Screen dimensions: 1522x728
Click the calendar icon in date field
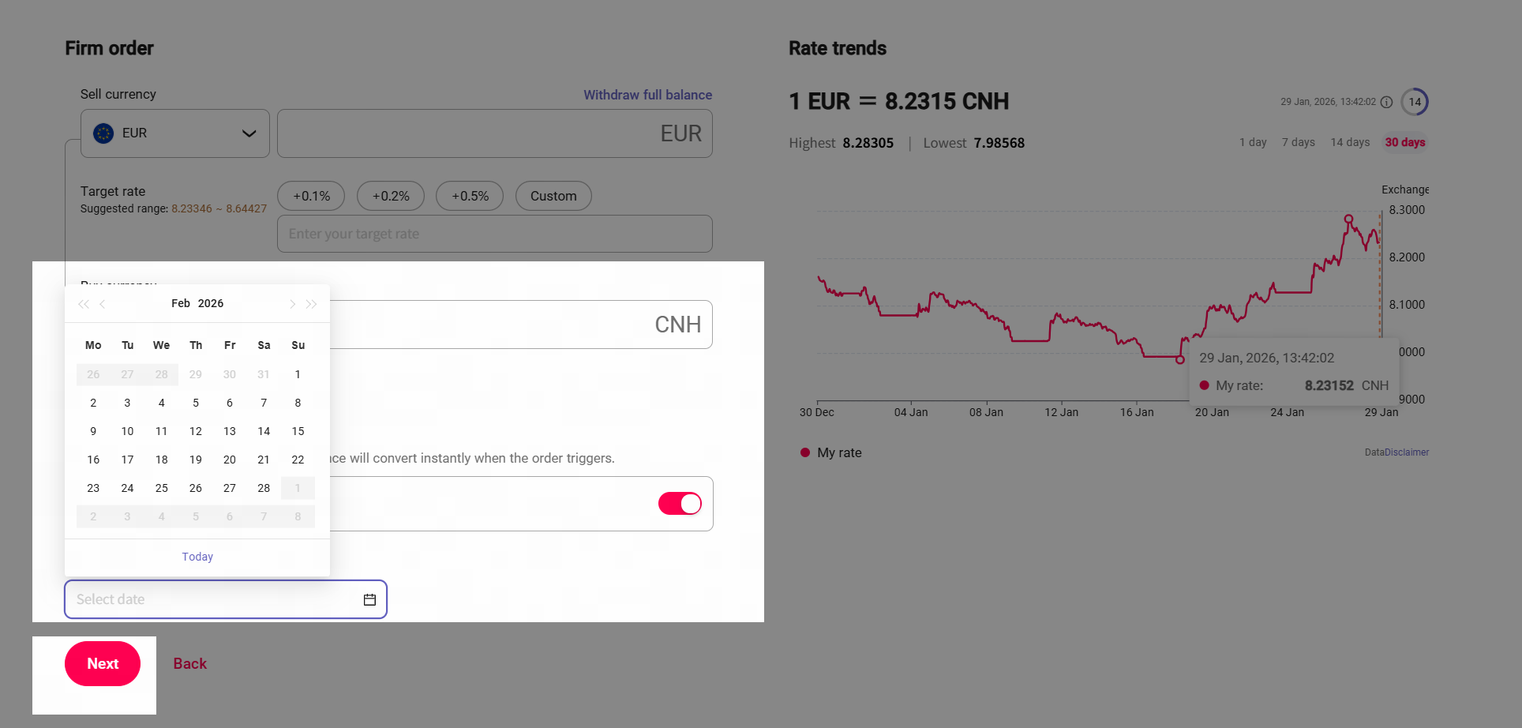(369, 600)
